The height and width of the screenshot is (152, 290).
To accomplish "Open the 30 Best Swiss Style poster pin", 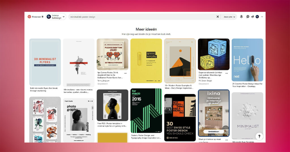I will (x=180, y=118).
